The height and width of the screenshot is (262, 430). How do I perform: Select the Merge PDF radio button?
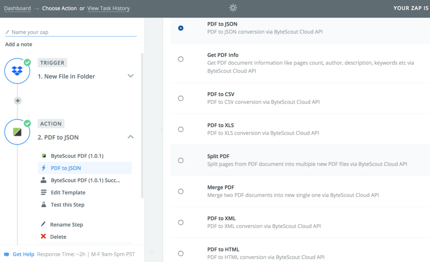(x=181, y=192)
